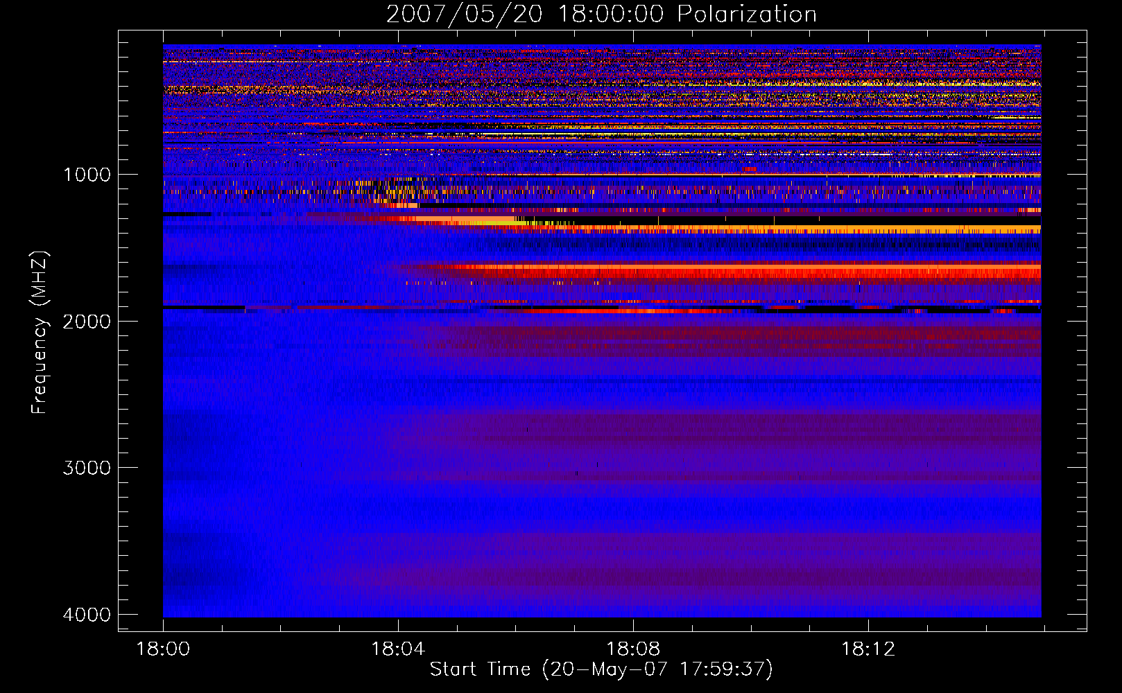
Task: Click the plot title '2007/05/20 18:00:00 Polarization'
Action: 601,15
